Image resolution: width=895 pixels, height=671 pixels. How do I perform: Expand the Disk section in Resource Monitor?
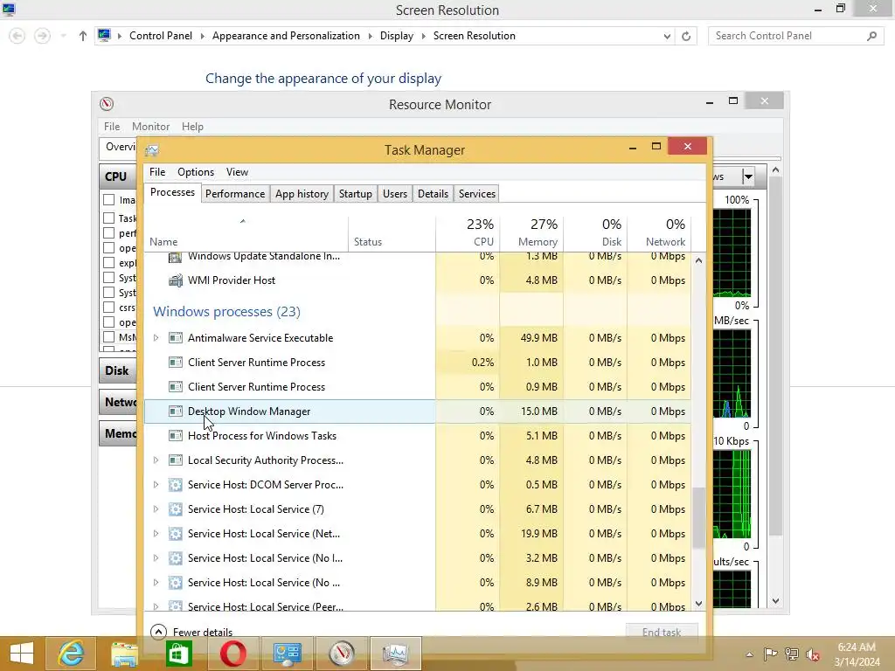pyautogui.click(x=117, y=370)
